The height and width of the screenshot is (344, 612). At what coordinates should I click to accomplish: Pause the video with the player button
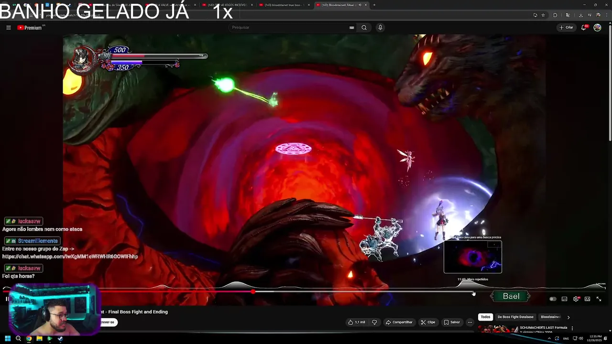[x=7, y=299]
